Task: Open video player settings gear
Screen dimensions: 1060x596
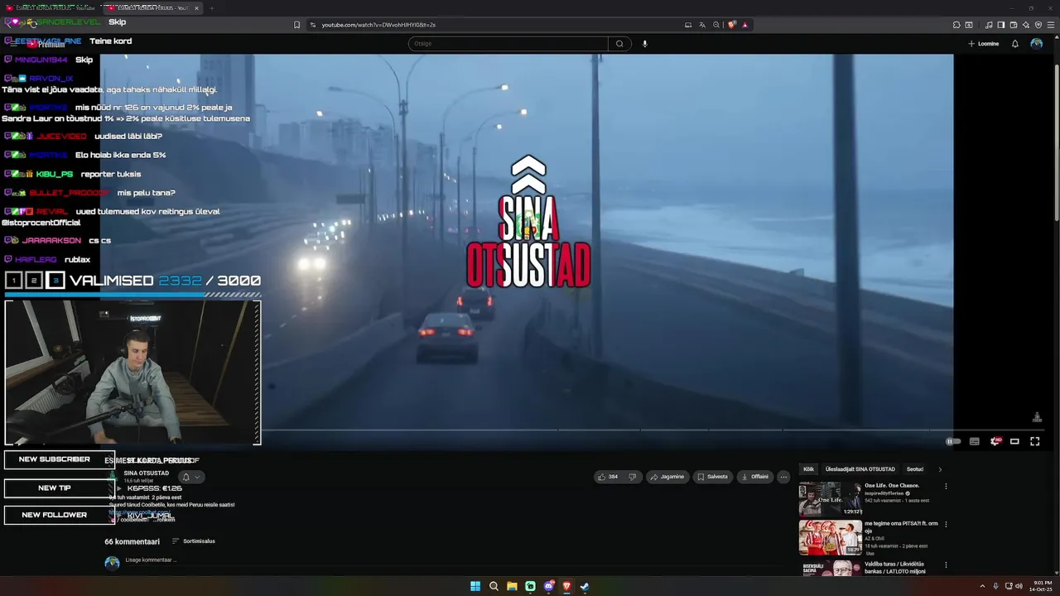Action: [x=995, y=441]
